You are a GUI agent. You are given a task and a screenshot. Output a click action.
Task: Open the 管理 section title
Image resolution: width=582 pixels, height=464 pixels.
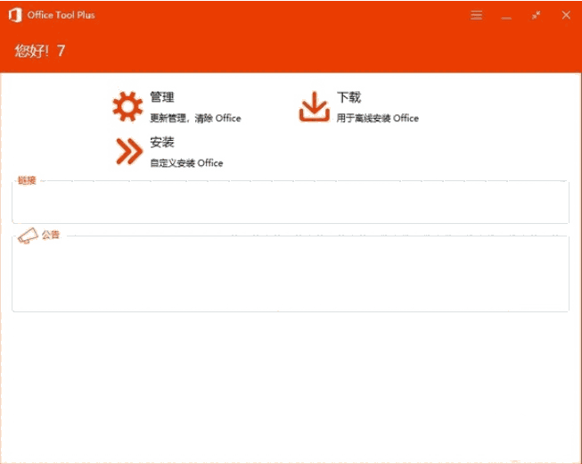(x=162, y=97)
